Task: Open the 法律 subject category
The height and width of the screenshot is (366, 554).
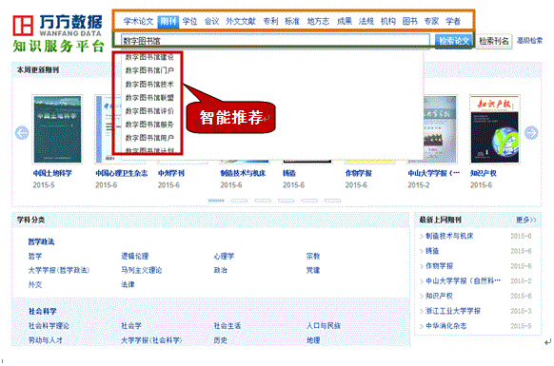Action: (128, 284)
